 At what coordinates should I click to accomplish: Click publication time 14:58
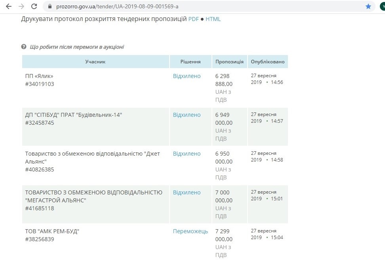pyautogui.click(x=277, y=160)
